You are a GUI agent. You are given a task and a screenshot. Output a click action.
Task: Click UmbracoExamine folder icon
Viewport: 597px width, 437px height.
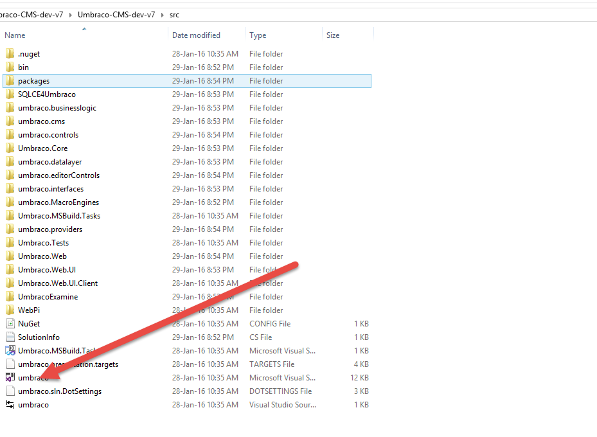coord(10,297)
